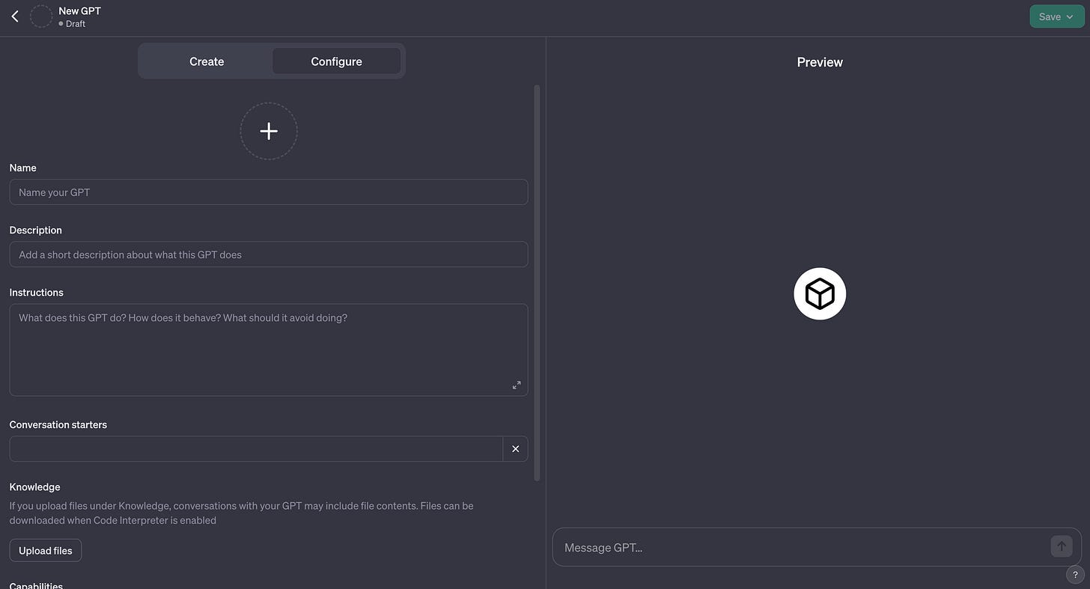Click the Instructions label
This screenshot has width=1090, height=589.
(37, 293)
